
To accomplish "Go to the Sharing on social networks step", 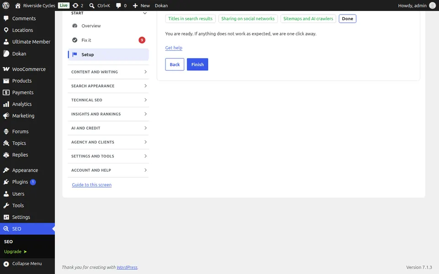I will pos(248,19).
